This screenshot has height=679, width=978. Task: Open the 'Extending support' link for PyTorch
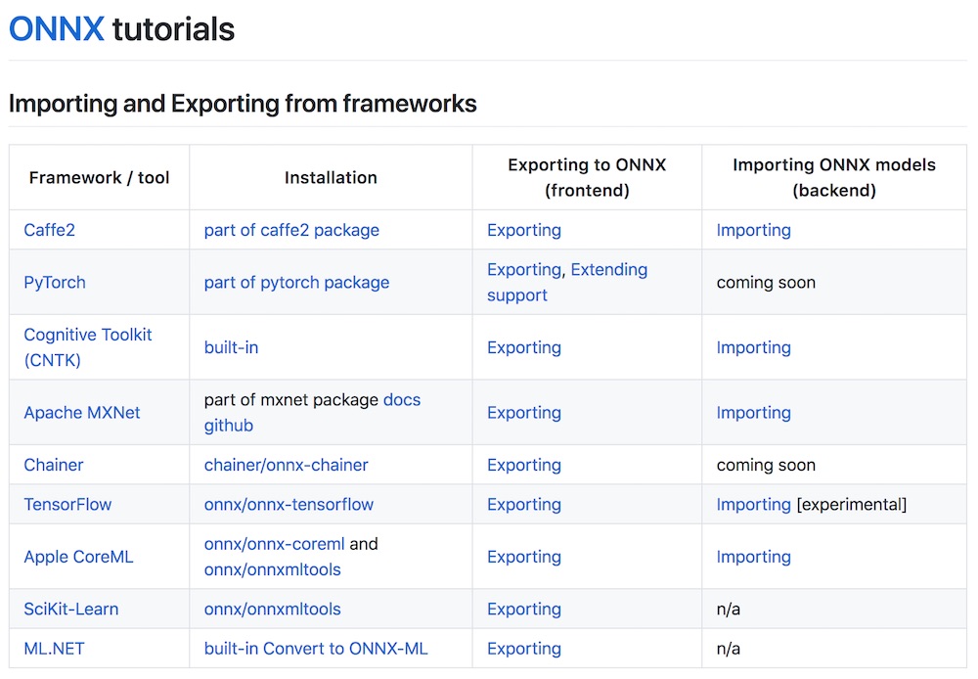567,282
